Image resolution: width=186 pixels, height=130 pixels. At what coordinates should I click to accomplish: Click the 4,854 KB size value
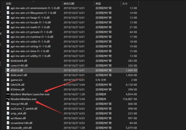click(x=131, y=94)
